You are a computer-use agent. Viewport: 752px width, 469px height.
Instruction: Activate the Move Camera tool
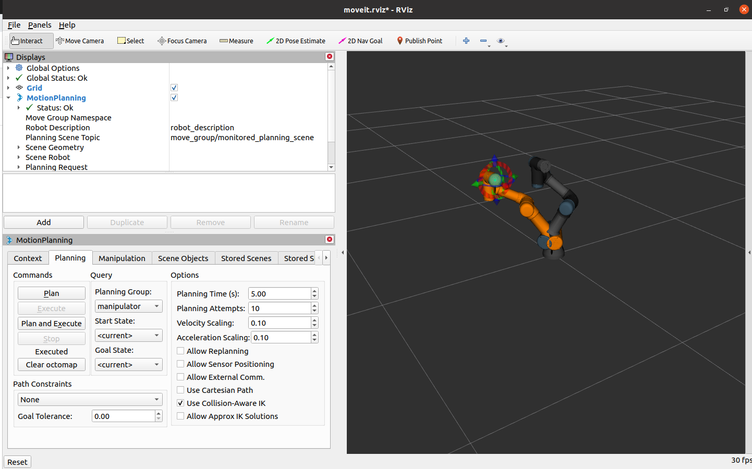click(x=80, y=41)
